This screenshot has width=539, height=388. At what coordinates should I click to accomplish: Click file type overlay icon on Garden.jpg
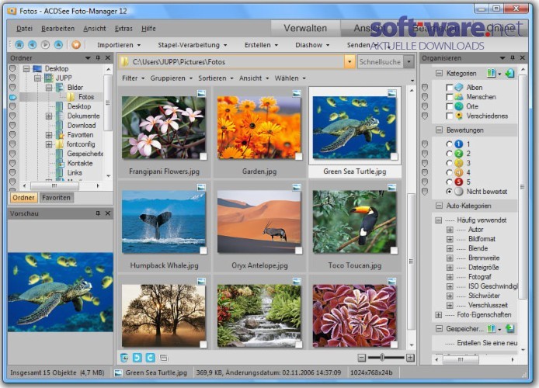click(x=297, y=93)
